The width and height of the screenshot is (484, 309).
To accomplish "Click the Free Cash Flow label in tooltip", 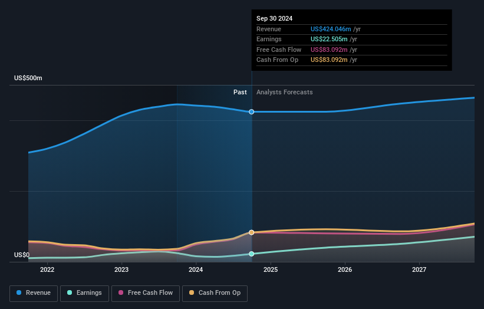I will [279, 50].
